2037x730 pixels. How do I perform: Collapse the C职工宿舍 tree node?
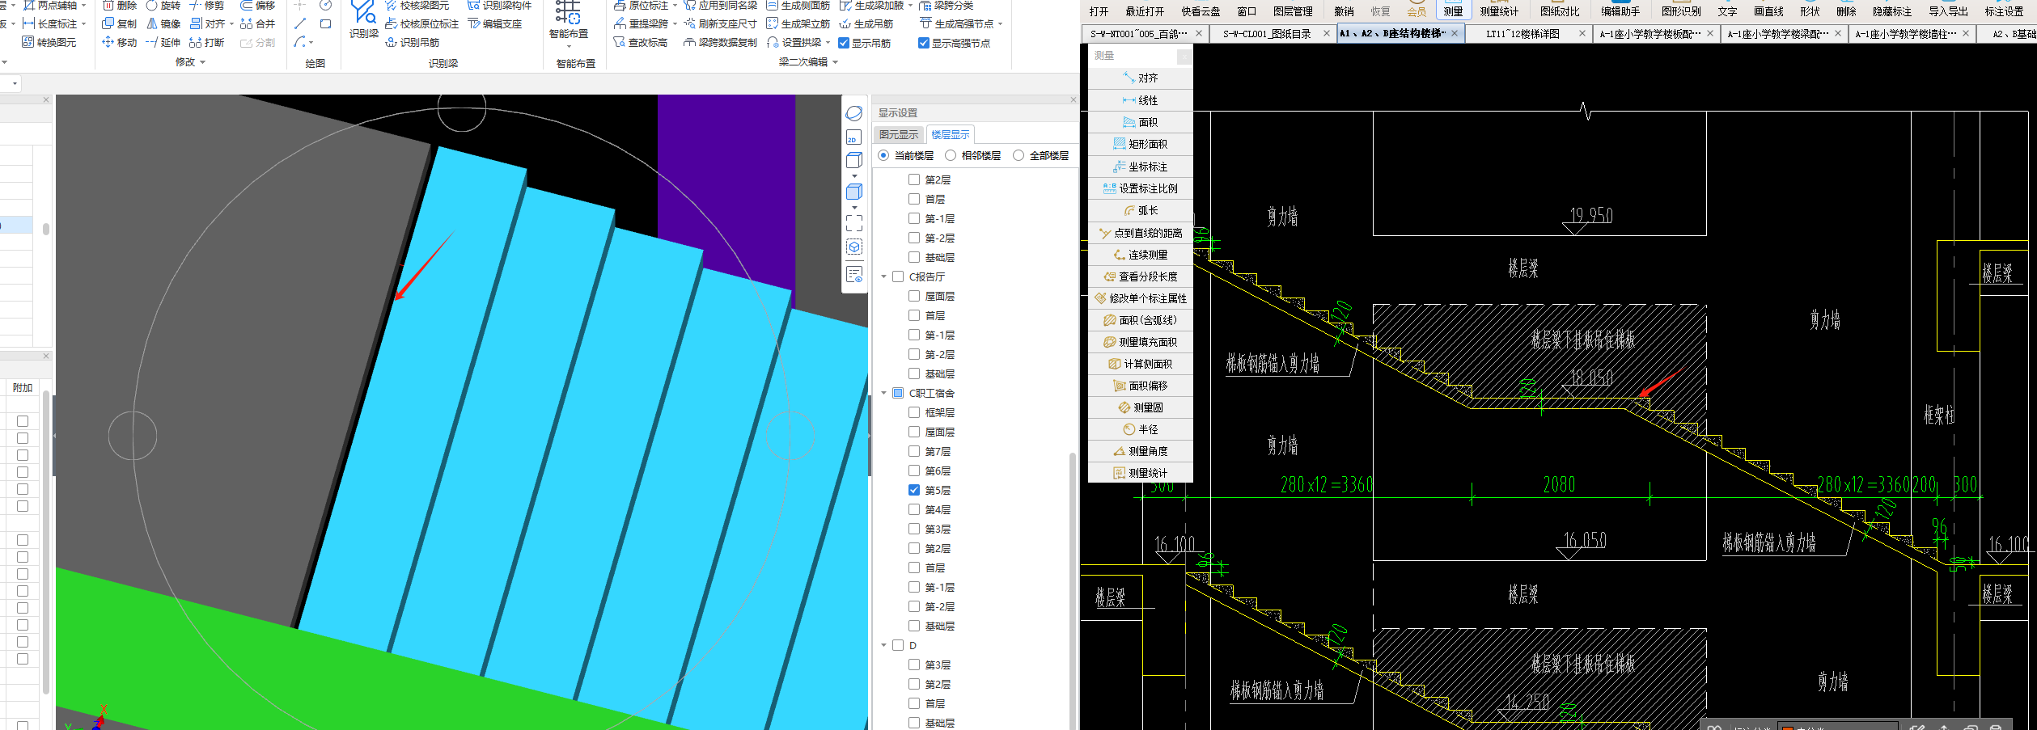point(883,393)
